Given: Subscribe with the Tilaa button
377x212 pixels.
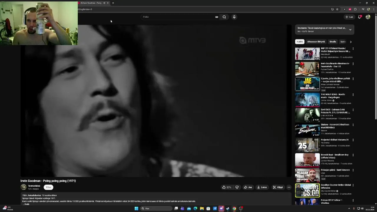Looking at the screenshot, I should click(49, 187).
